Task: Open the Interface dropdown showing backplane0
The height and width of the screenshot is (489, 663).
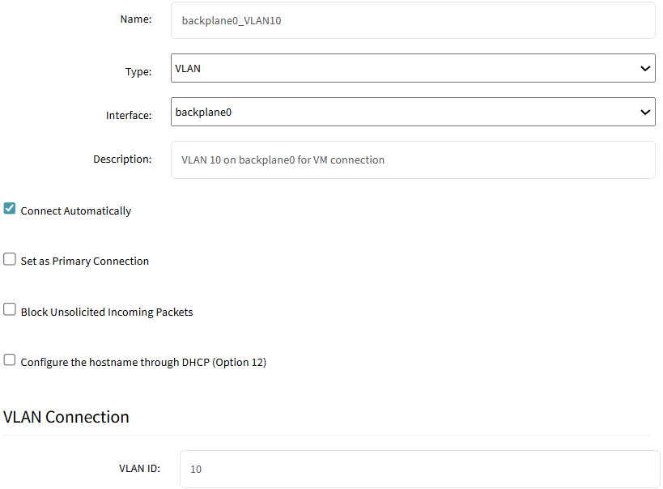Action: point(413,112)
